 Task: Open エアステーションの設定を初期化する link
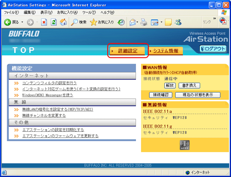pyautogui.click(x=53, y=130)
